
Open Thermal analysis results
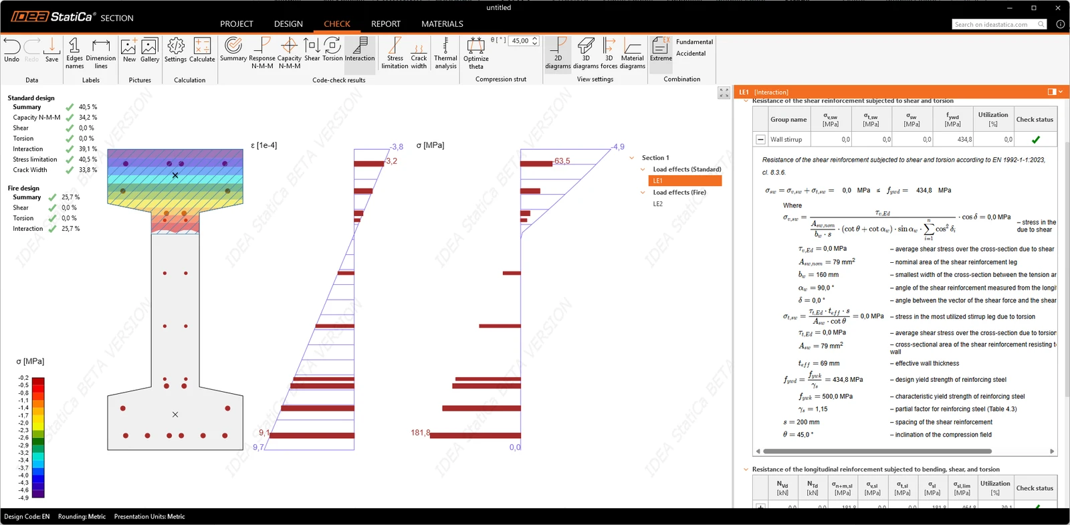click(445, 53)
